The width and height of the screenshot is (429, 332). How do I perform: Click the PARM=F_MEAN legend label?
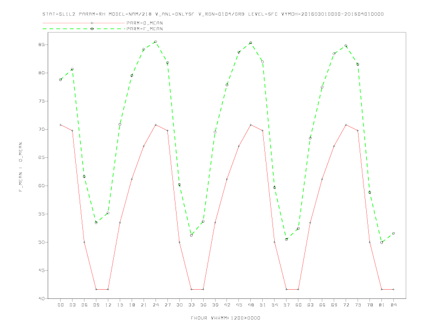click(x=145, y=29)
